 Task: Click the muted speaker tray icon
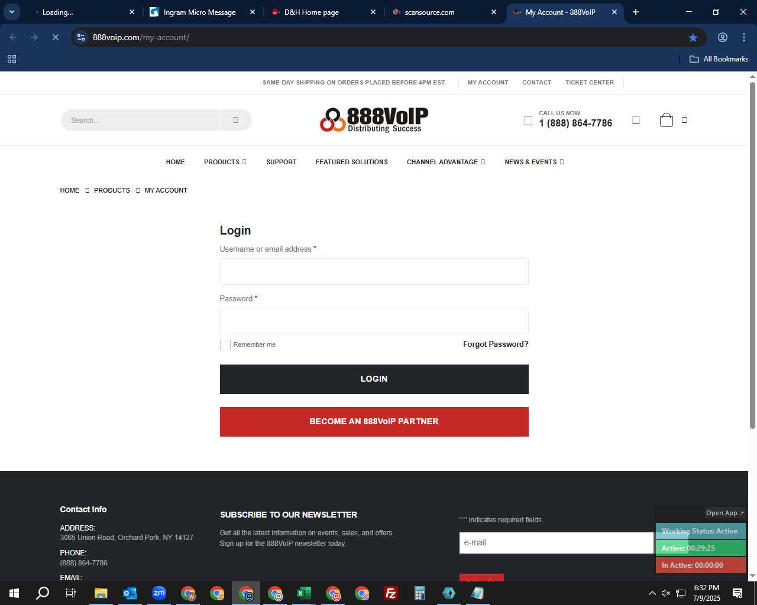(666, 593)
